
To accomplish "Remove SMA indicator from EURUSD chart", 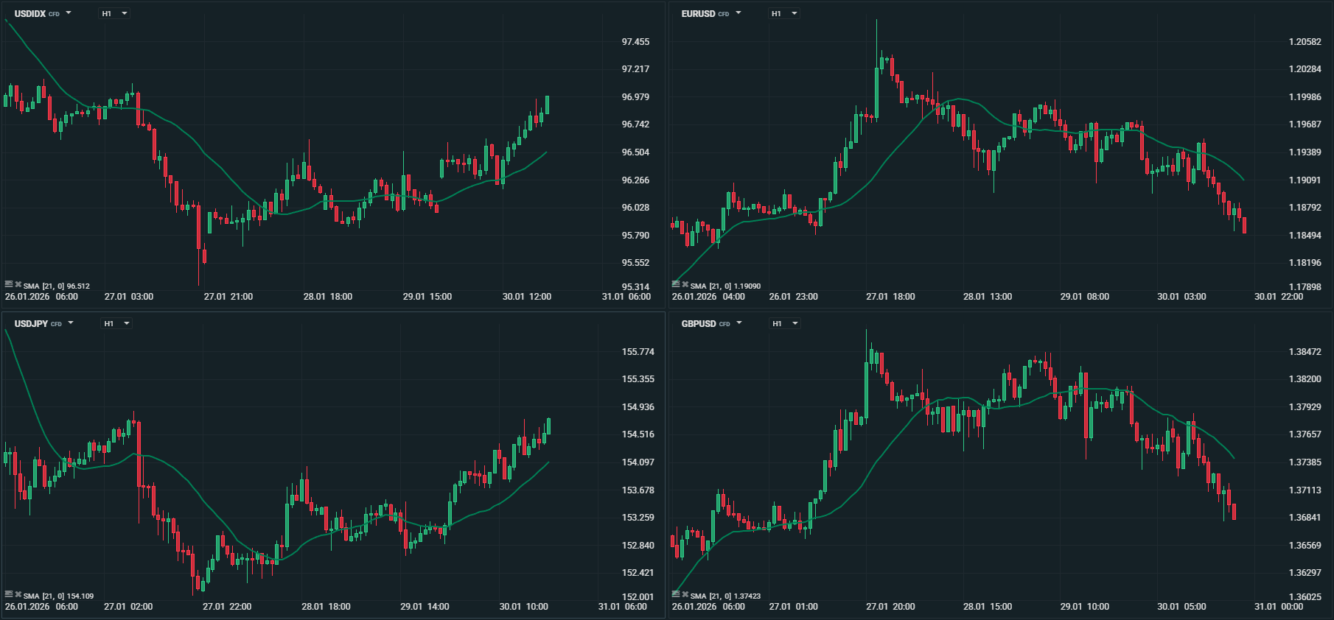I will coord(685,284).
